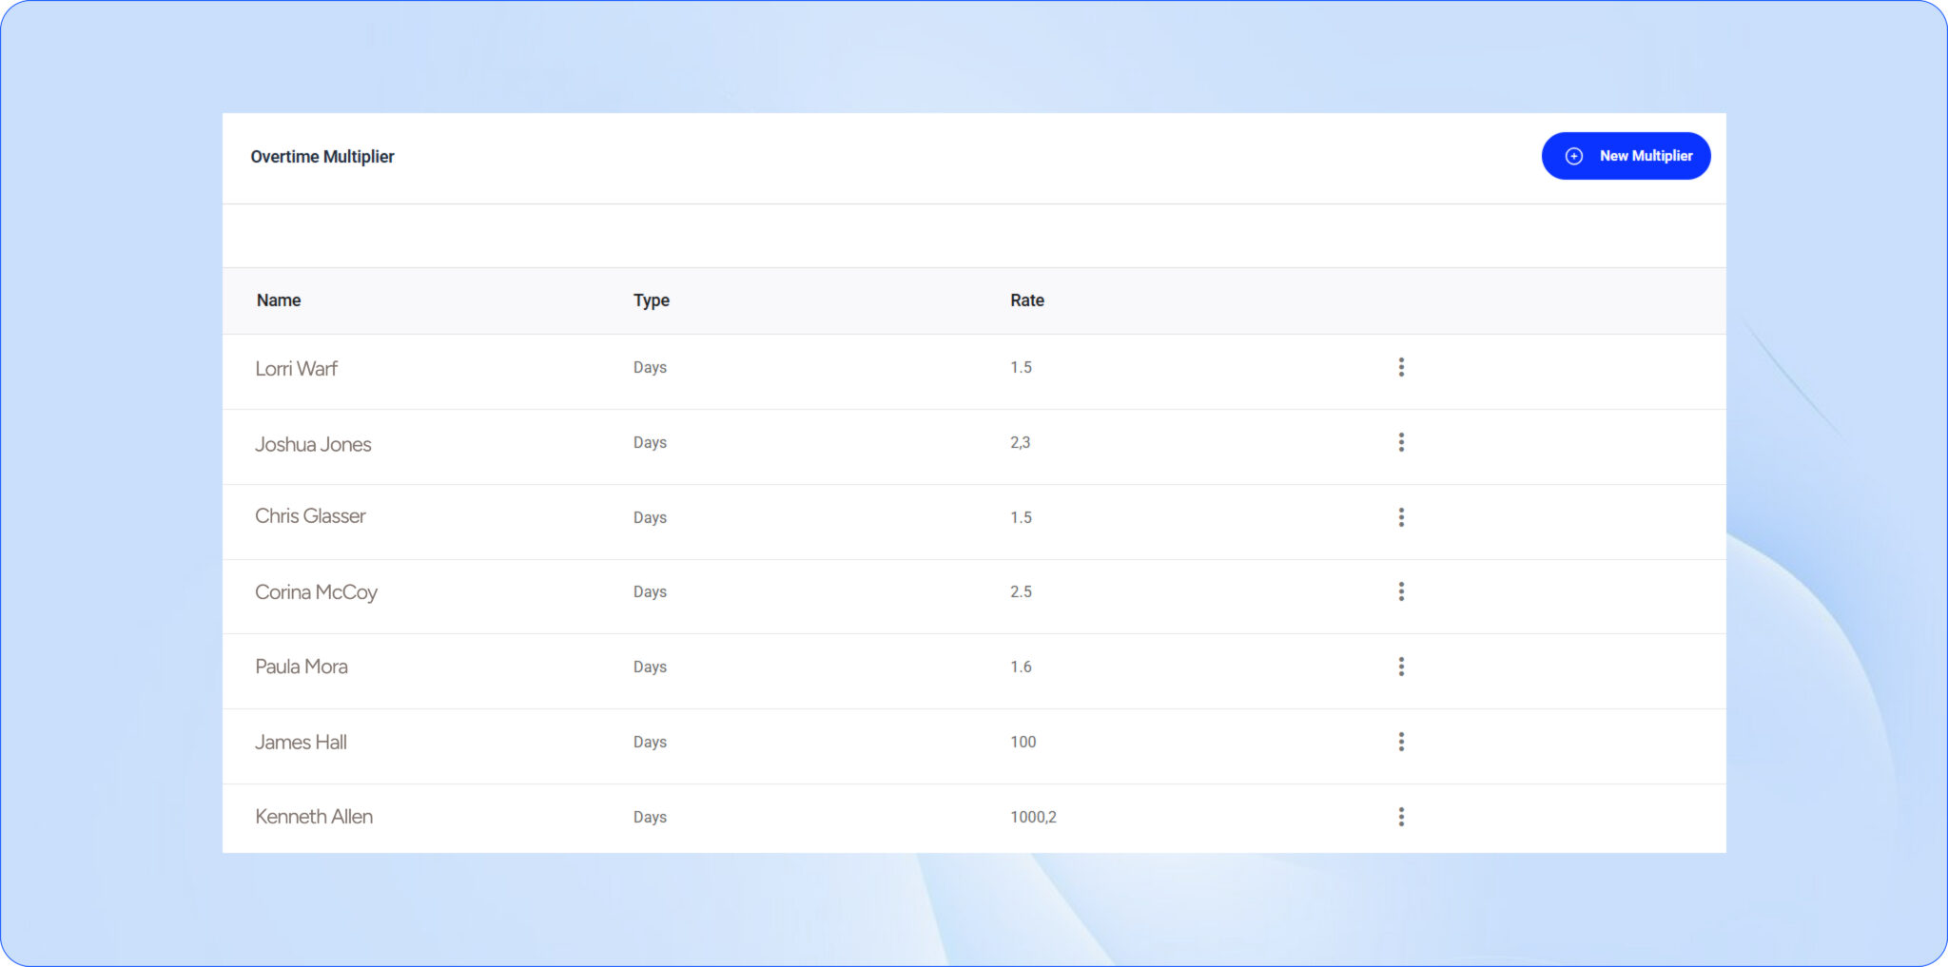Screen dimensions: 1948x967
Task: Click the Days type for Chris Glasser
Action: [650, 518]
